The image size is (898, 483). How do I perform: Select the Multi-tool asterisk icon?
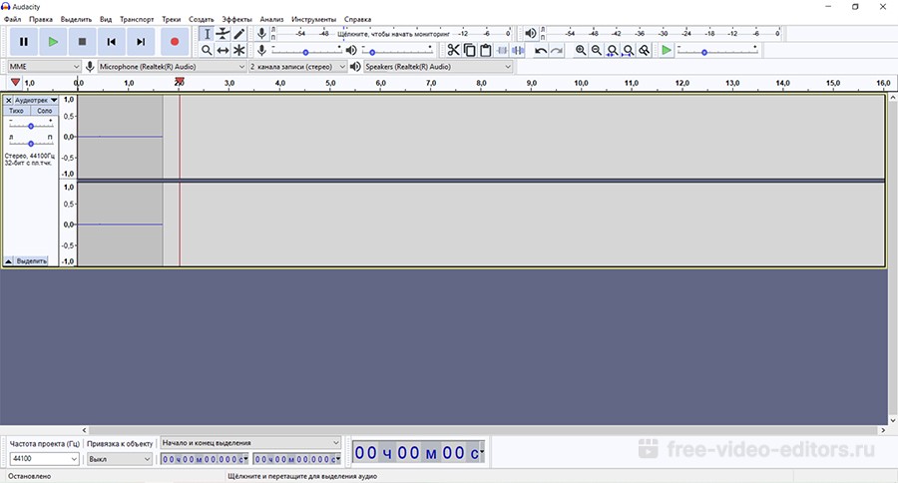coord(238,51)
